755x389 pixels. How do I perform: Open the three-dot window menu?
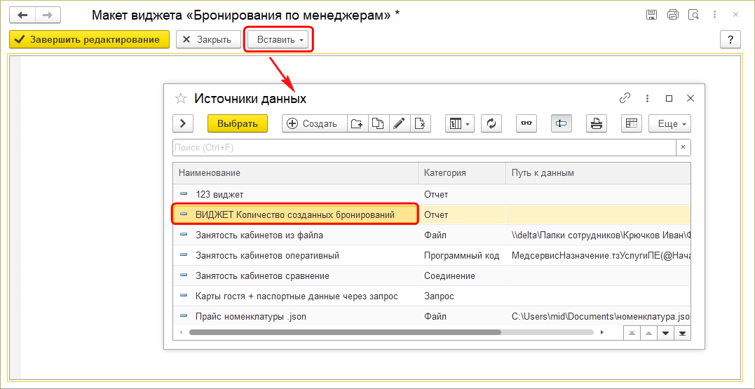click(647, 98)
